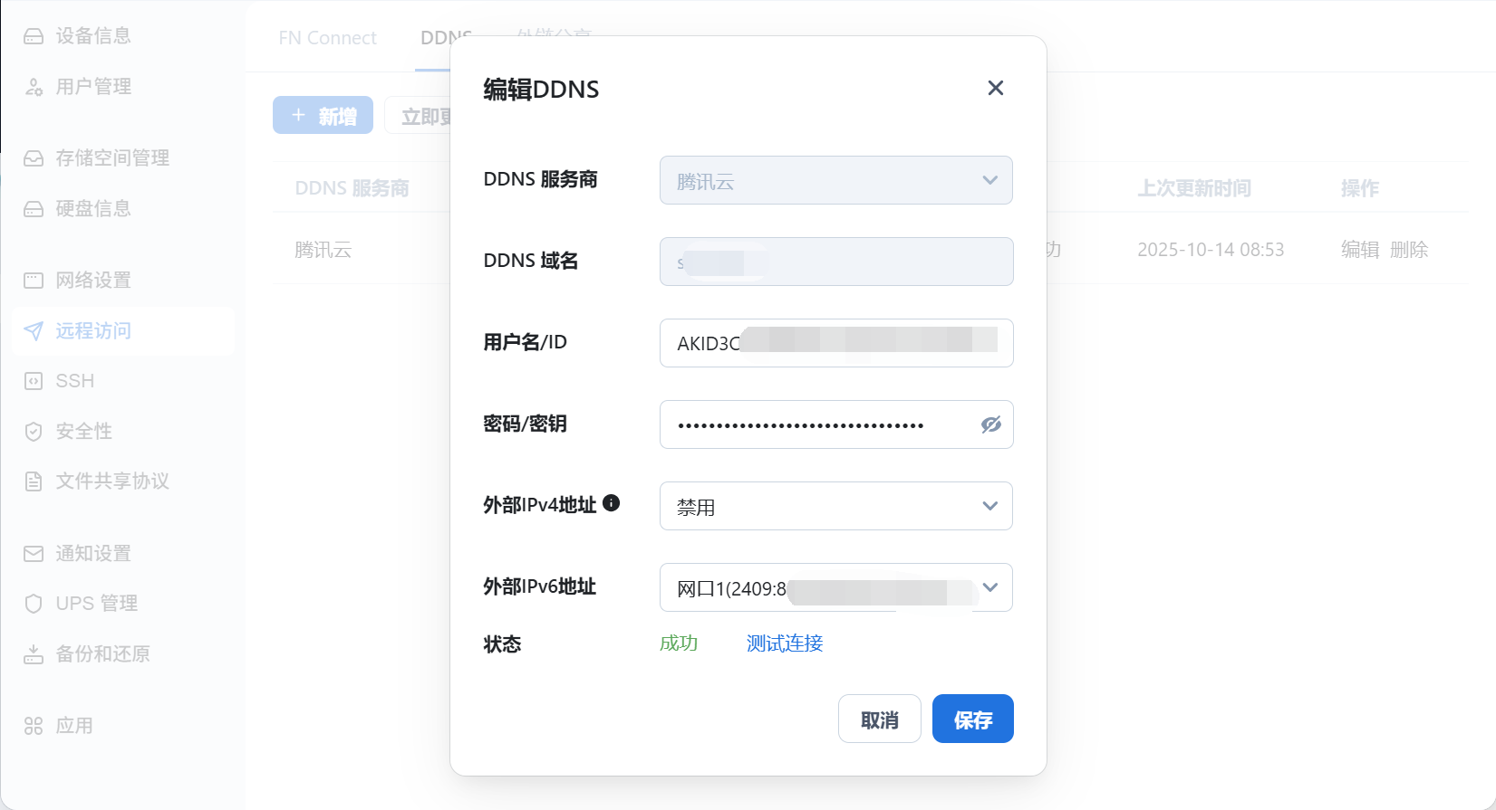Toggle password visibility eye icon
Viewport: 1496px width, 810px height.
(991, 424)
